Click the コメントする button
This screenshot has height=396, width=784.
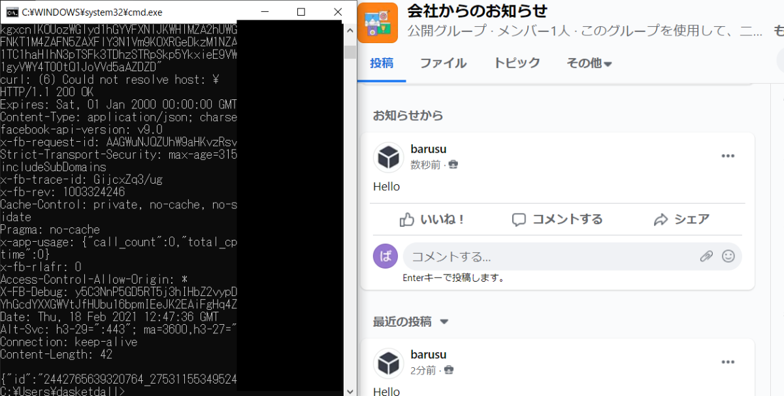point(557,220)
